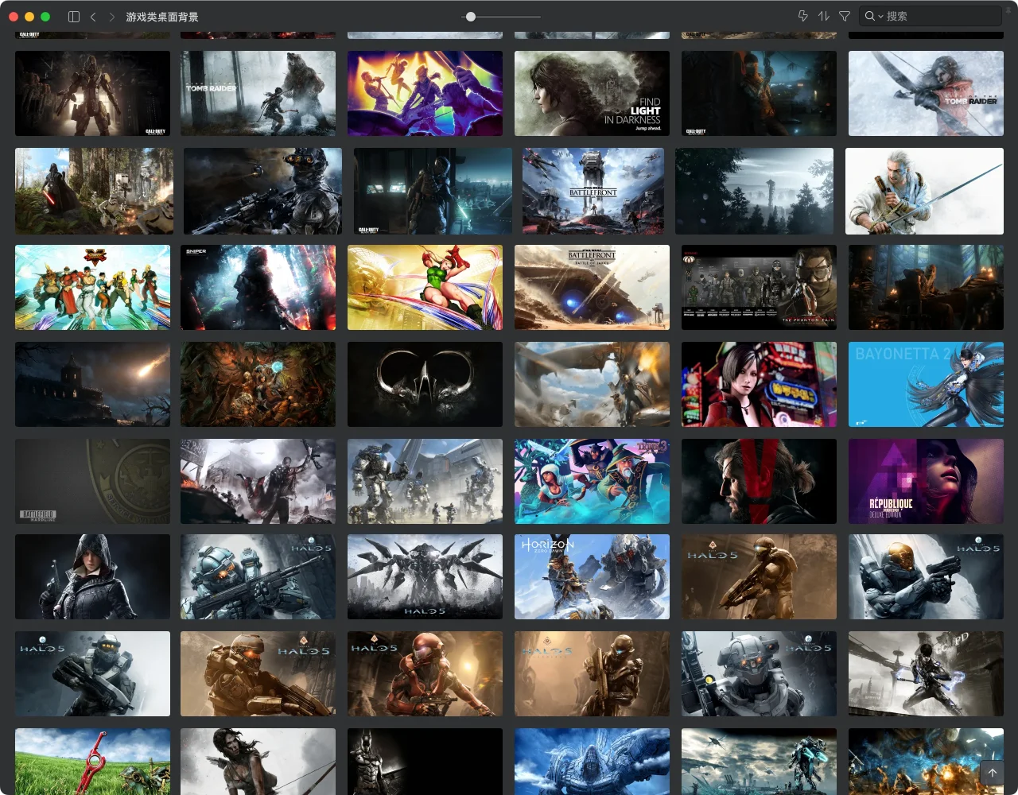The image size is (1018, 795).
Task: Select the meteor over church wallpaper
Action: (x=92, y=385)
